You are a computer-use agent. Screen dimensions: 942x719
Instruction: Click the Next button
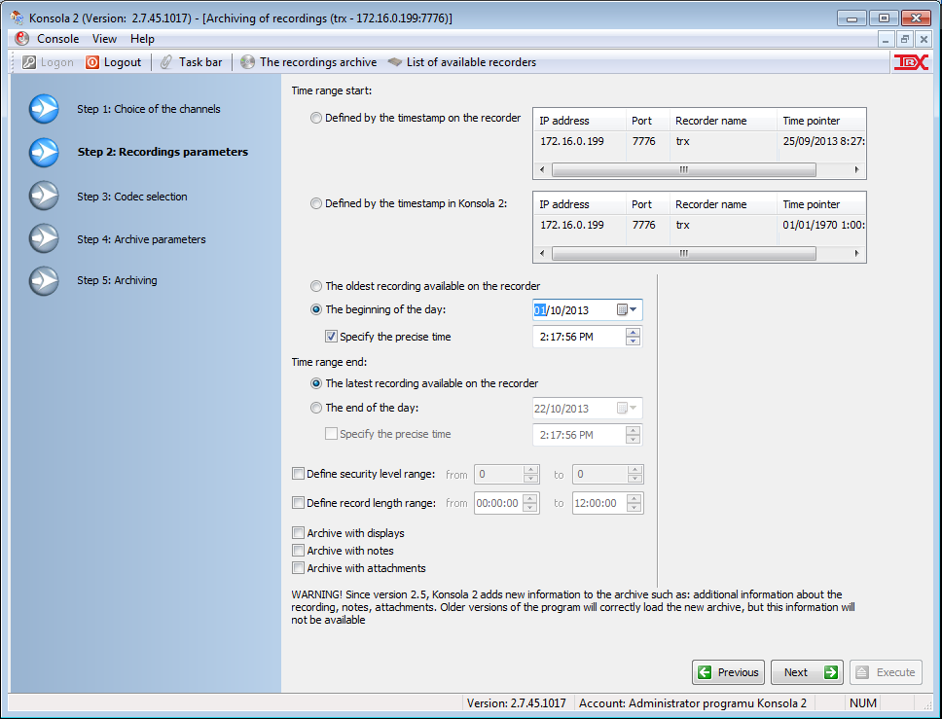click(x=807, y=672)
